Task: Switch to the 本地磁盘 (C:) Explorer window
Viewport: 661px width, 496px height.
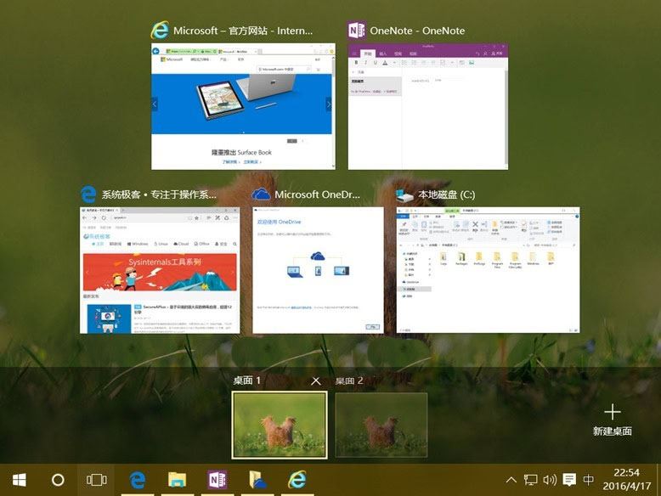Action: pyautogui.click(x=488, y=269)
